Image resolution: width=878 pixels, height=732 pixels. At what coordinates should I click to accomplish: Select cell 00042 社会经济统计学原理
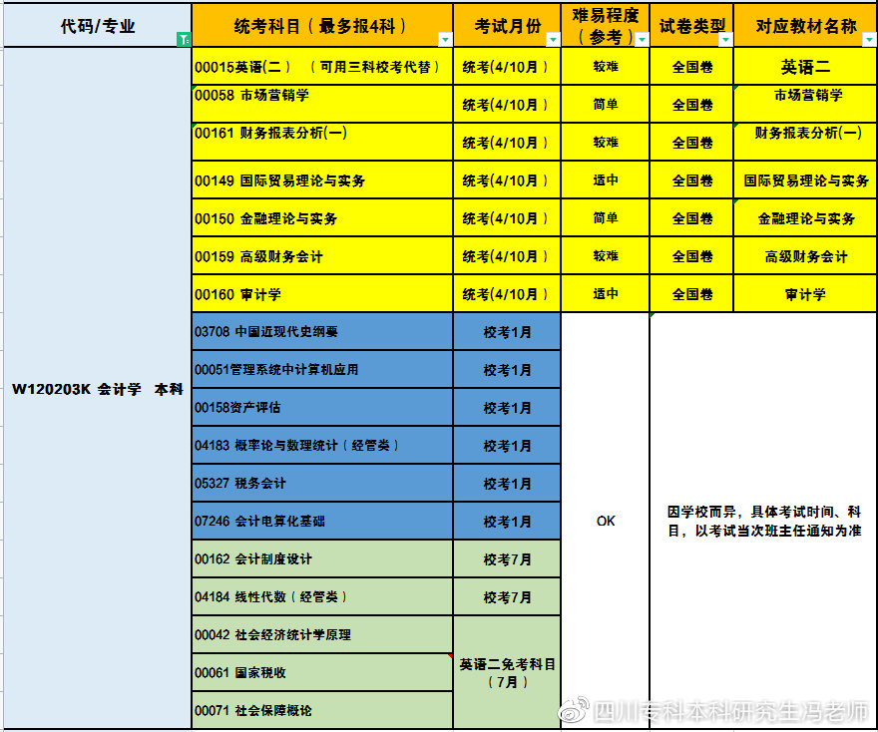(322, 635)
